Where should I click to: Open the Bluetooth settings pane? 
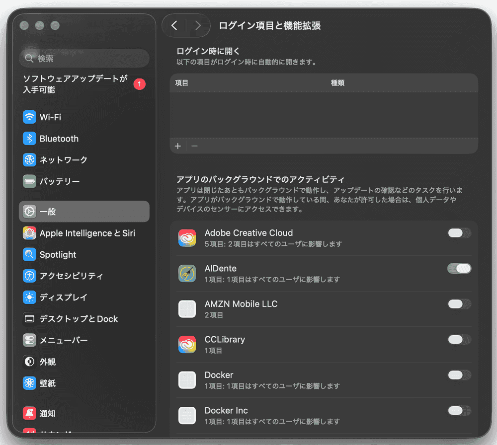click(84, 139)
